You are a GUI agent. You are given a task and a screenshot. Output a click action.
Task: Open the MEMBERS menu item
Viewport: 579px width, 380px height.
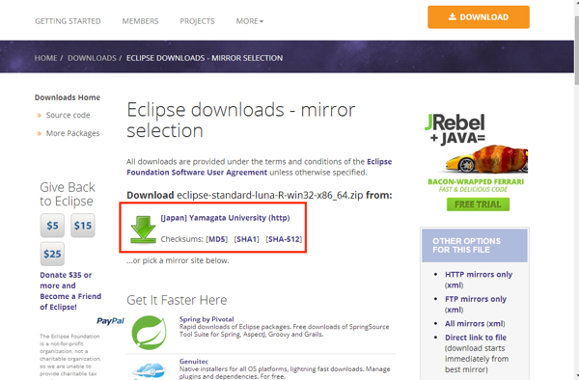[x=140, y=21]
